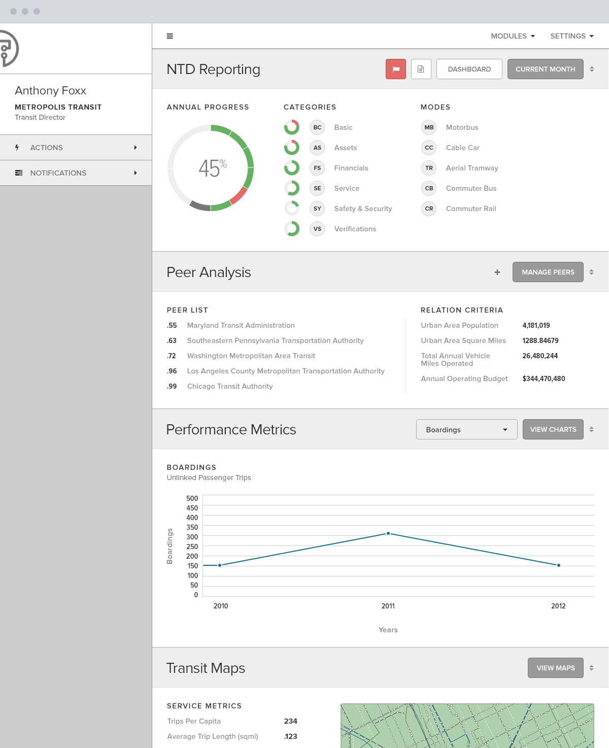Select Chicago Transit Authority peer
609x748 pixels.
coord(230,386)
